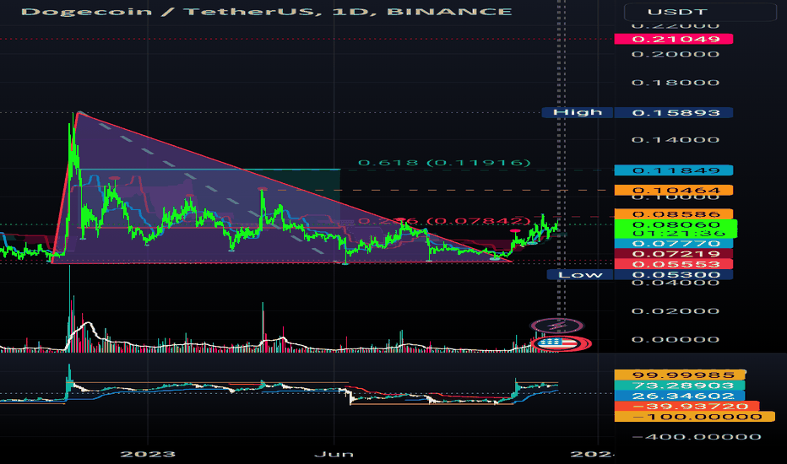
Task: Click the 0.07770 blue price label
Action: tap(674, 243)
